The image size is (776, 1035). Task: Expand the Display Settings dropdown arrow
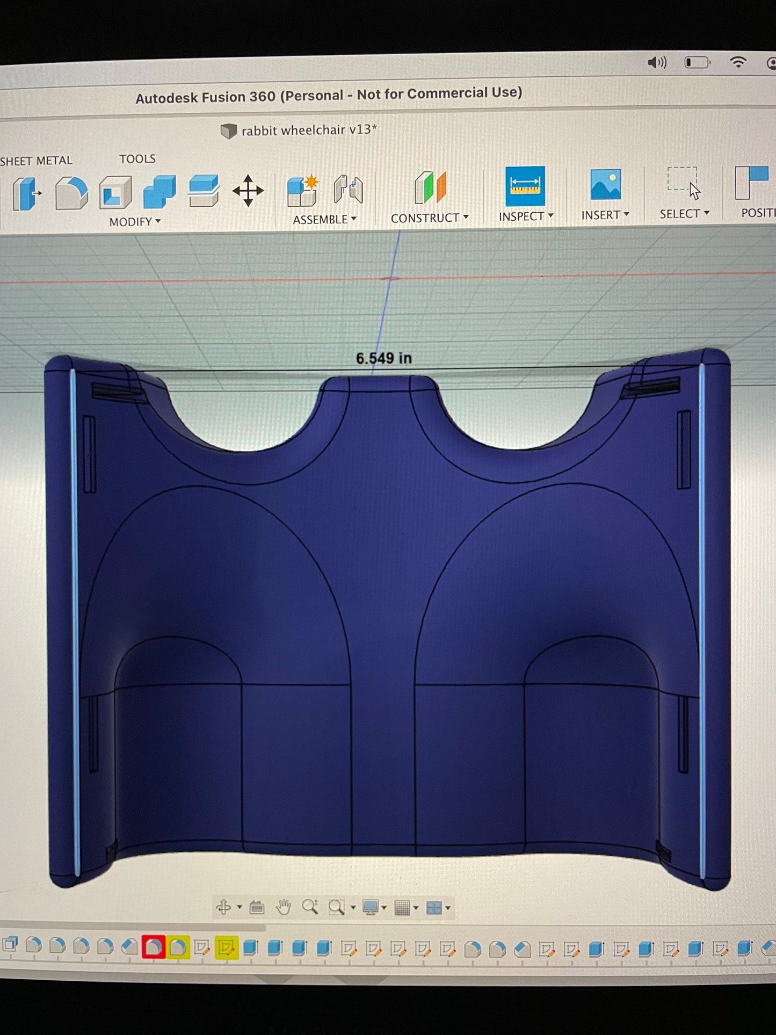384,908
